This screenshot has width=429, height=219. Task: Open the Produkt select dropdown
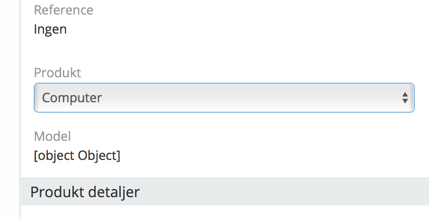(223, 98)
